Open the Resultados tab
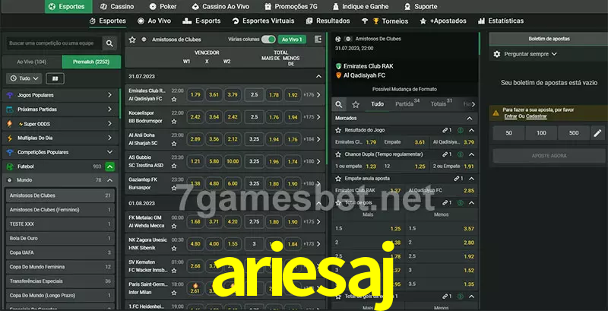This screenshot has width=608, height=311. (328, 21)
